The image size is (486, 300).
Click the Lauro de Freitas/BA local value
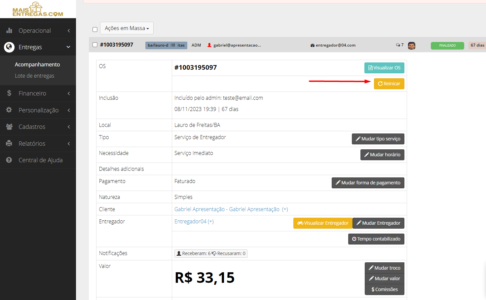pos(197,125)
